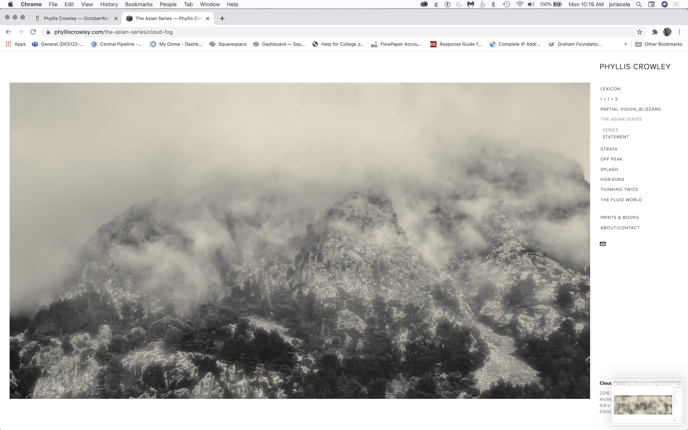Open the Apple menu
The image size is (688, 430).
tap(10, 4)
